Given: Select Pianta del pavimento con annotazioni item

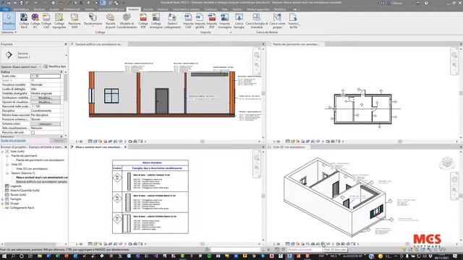Looking at the screenshot, I should [x=40, y=160].
